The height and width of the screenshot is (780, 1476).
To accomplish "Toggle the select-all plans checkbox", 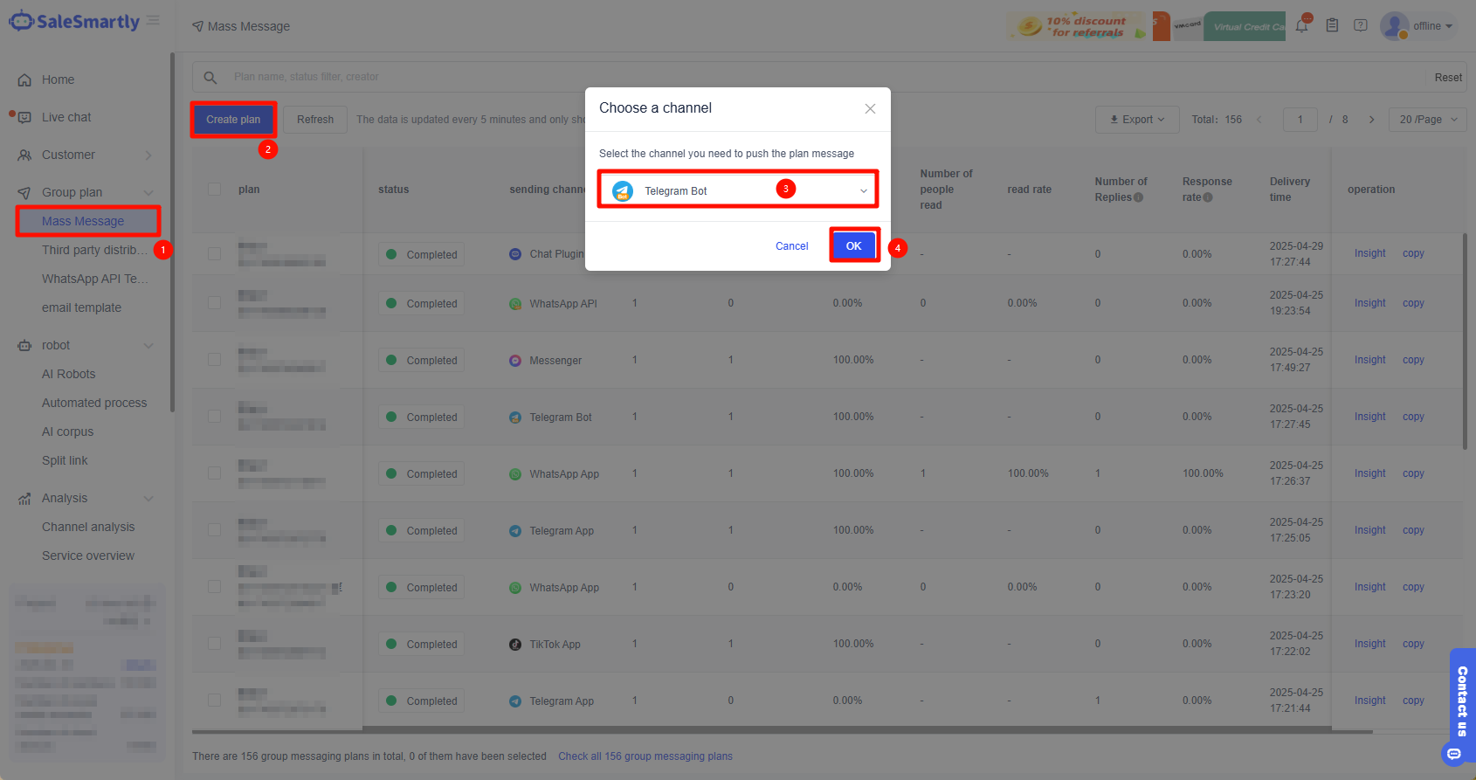I will click(x=215, y=190).
